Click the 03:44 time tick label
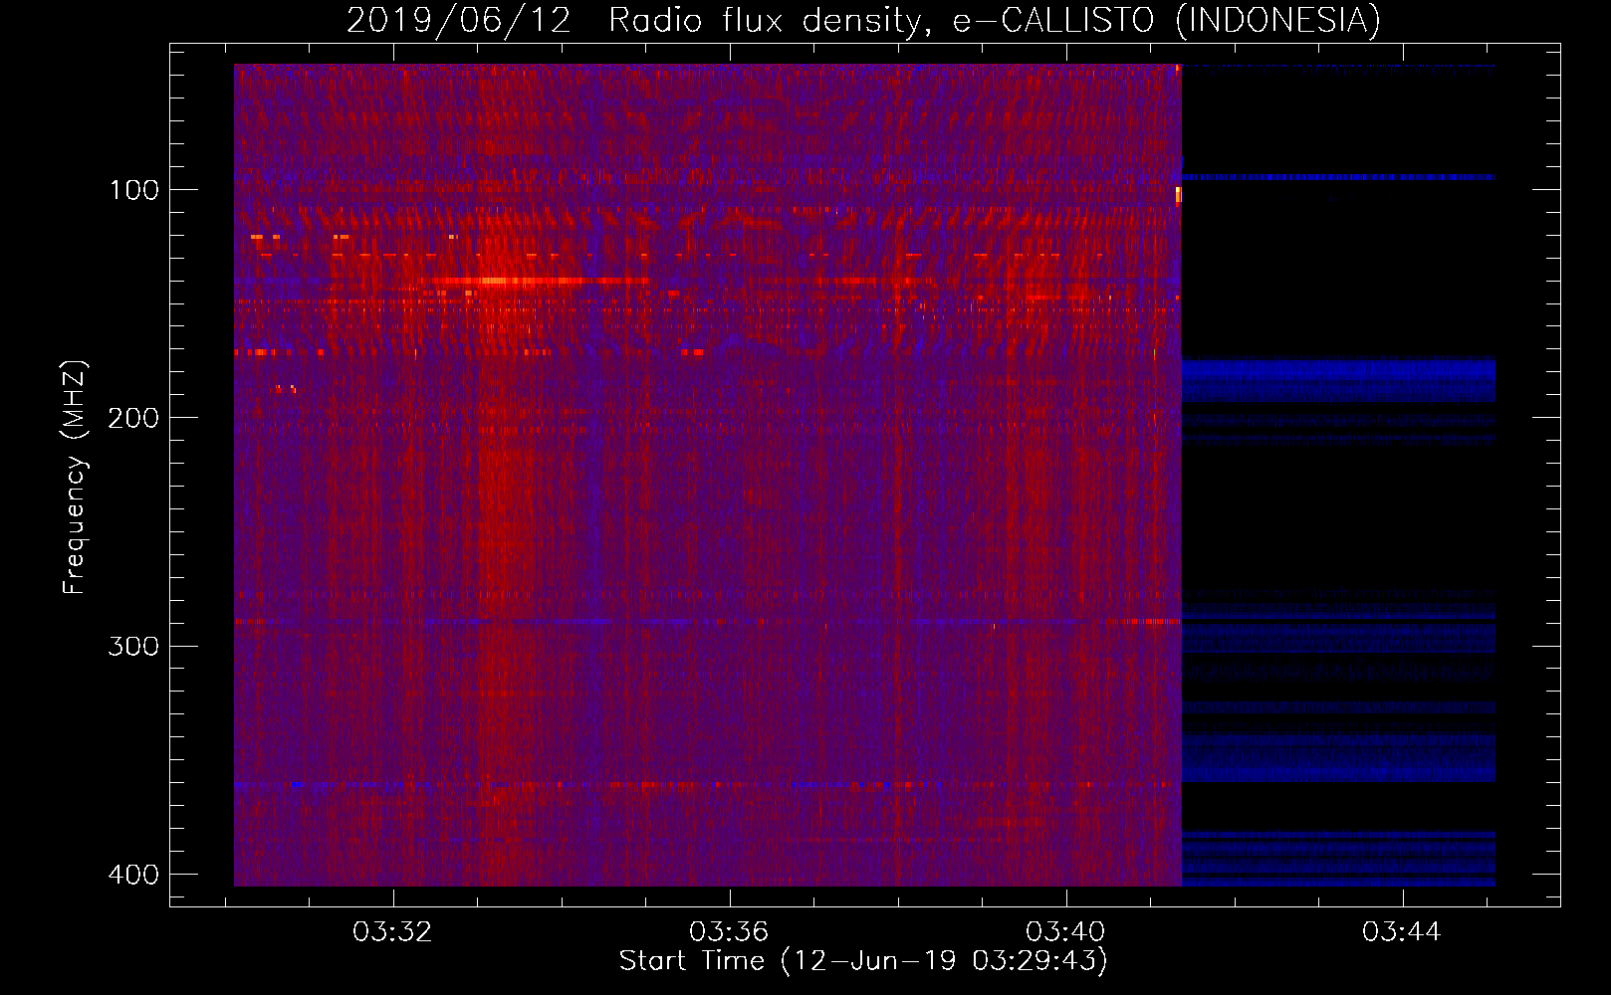Screen dimensions: 1611x995 click(1402, 932)
